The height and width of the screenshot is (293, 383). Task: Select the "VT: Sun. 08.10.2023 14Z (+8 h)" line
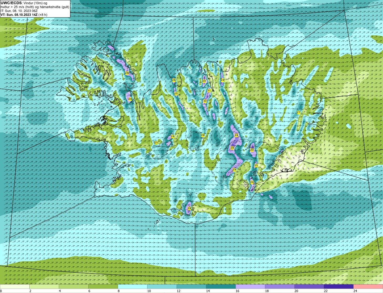(24, 15)
